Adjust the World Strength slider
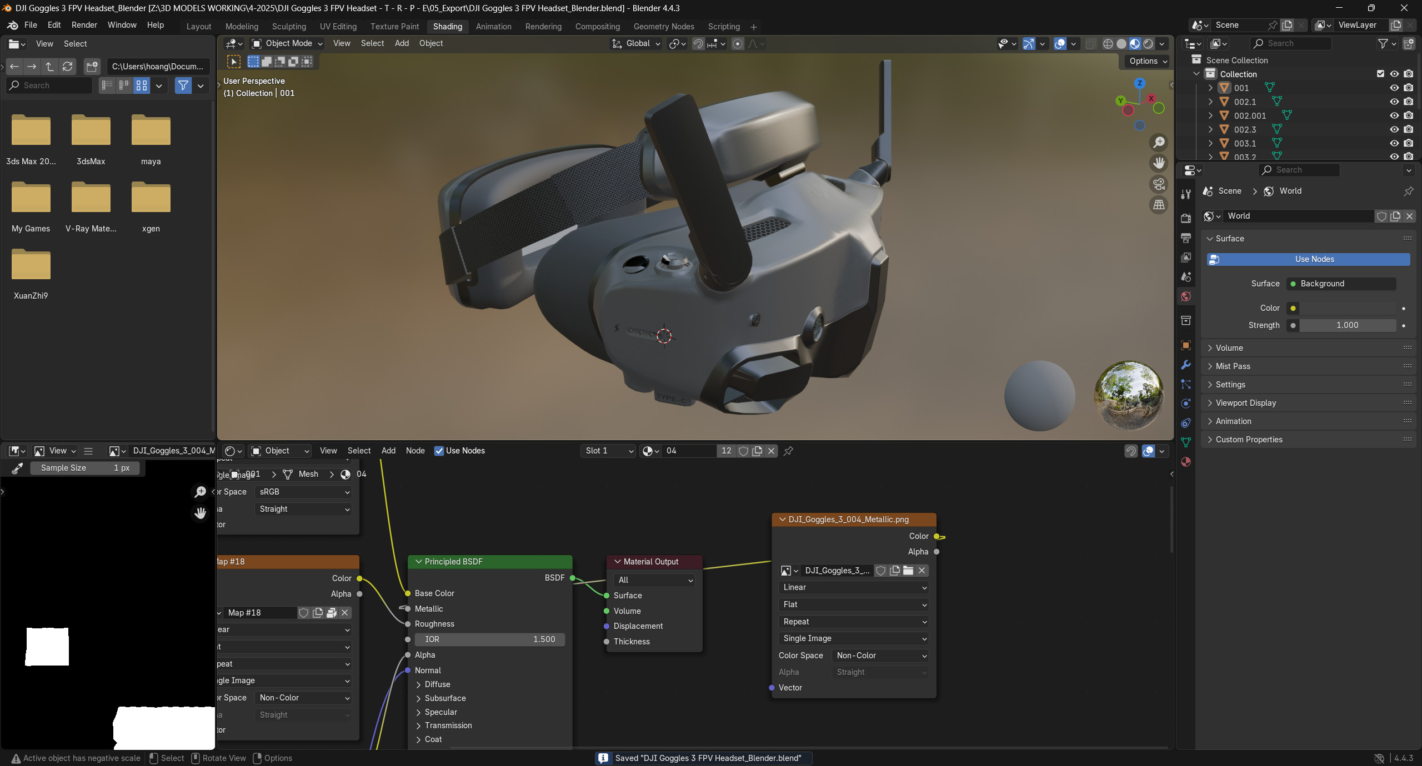 (x=1346, y=325)
